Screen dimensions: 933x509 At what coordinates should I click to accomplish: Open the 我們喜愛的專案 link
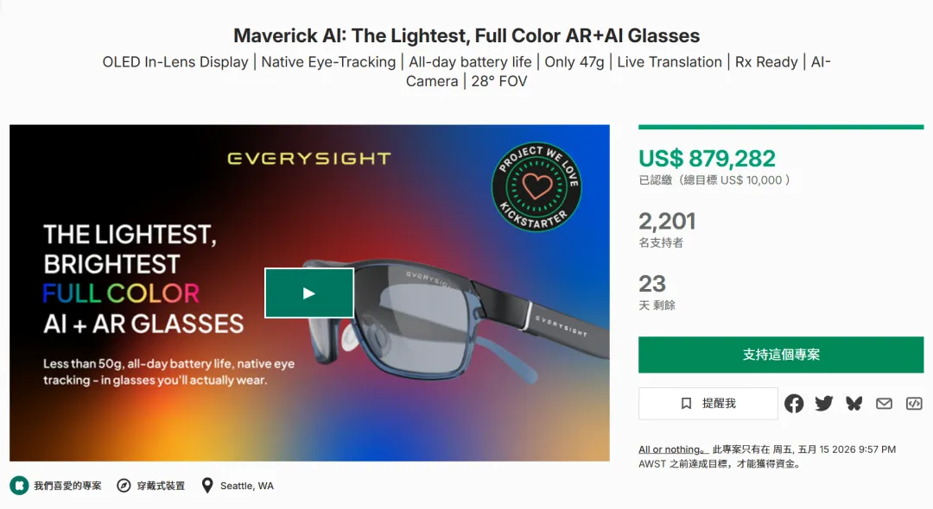pyautogui.click(x=67, y=486)
